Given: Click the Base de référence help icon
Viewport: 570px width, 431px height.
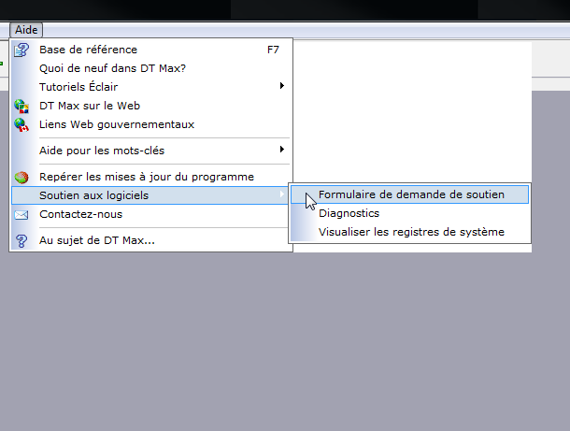Looking at the screenshot, I should point(21,50).
